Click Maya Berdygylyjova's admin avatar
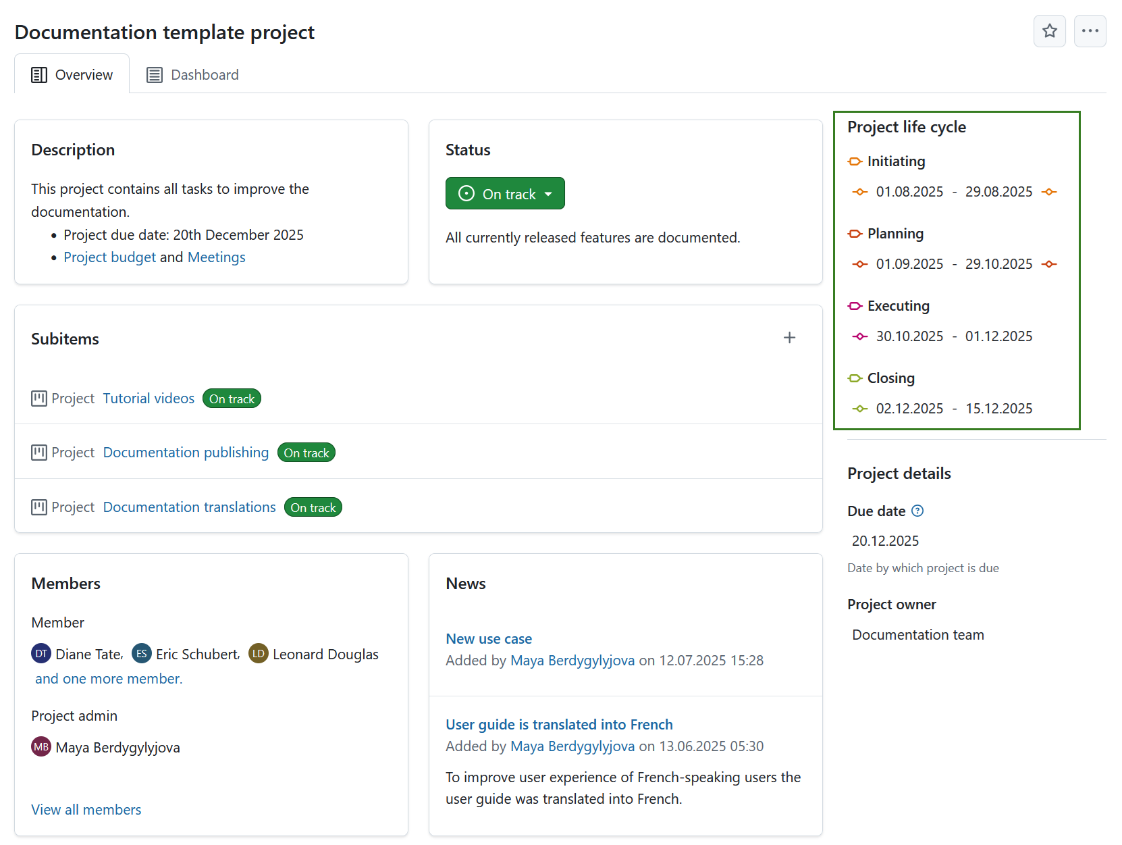This screenshot has height=845, width=1122. pos(41,746)
